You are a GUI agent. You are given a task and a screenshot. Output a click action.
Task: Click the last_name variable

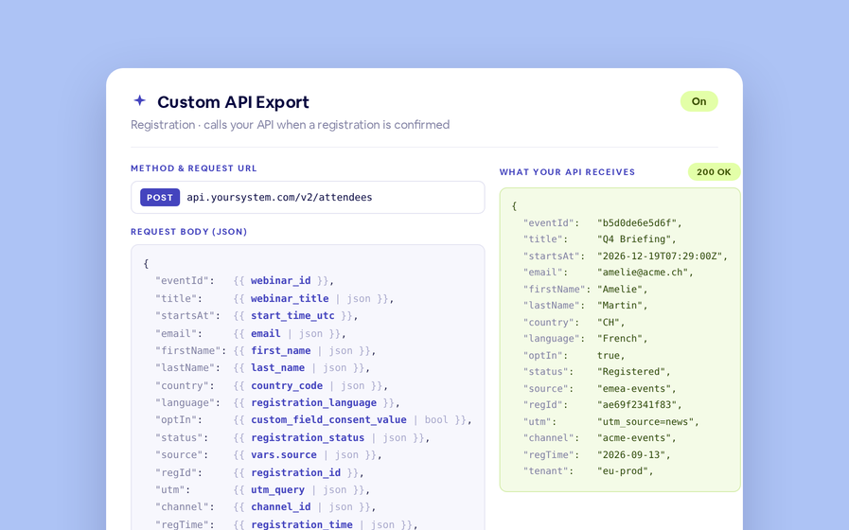pos(277,367)
